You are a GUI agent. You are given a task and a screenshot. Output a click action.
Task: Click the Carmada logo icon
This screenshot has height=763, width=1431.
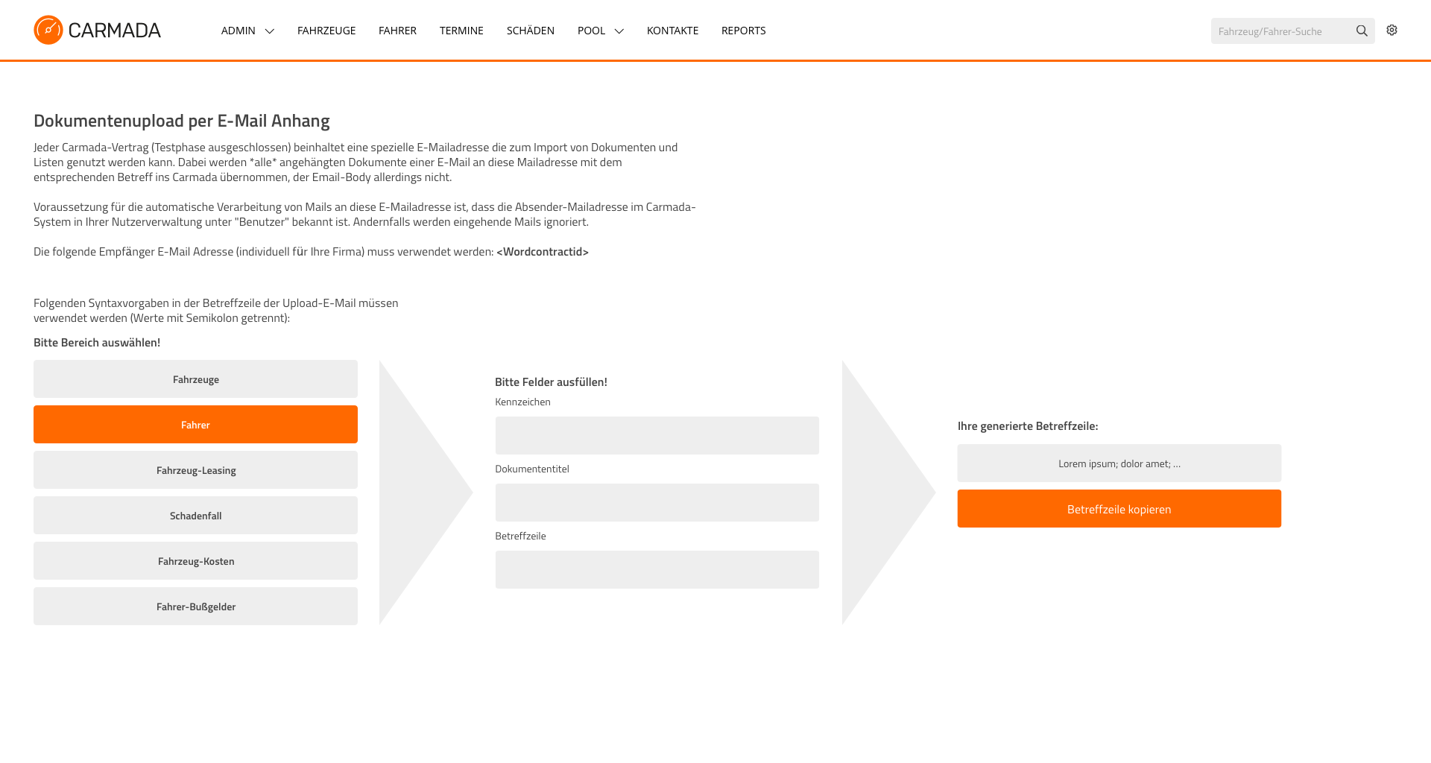tap(48, 30)
